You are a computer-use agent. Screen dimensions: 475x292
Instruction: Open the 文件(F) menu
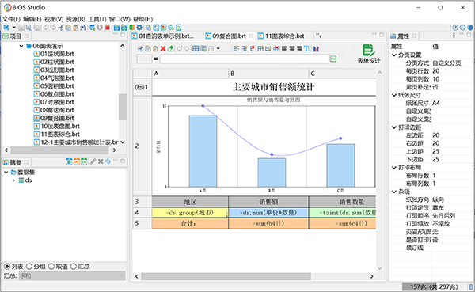point(11,19)
